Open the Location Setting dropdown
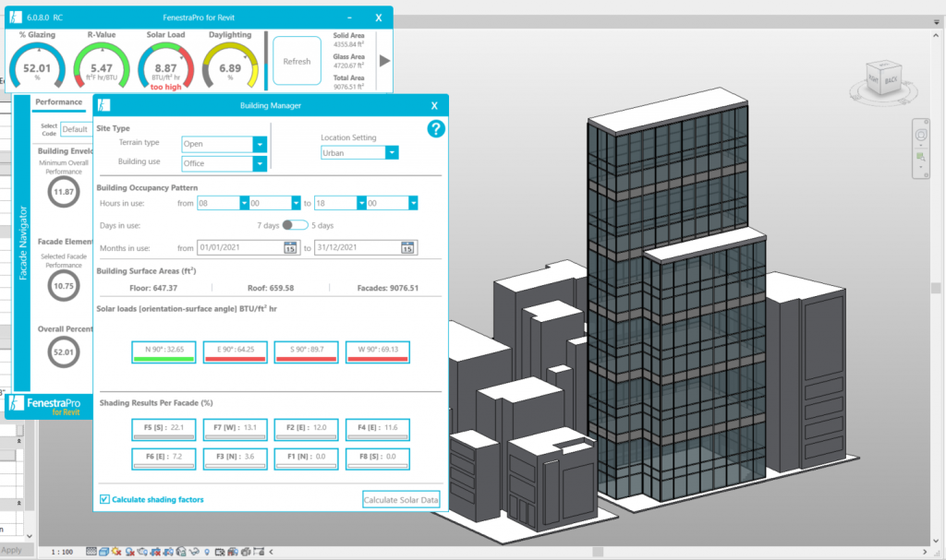 [392, 153]
